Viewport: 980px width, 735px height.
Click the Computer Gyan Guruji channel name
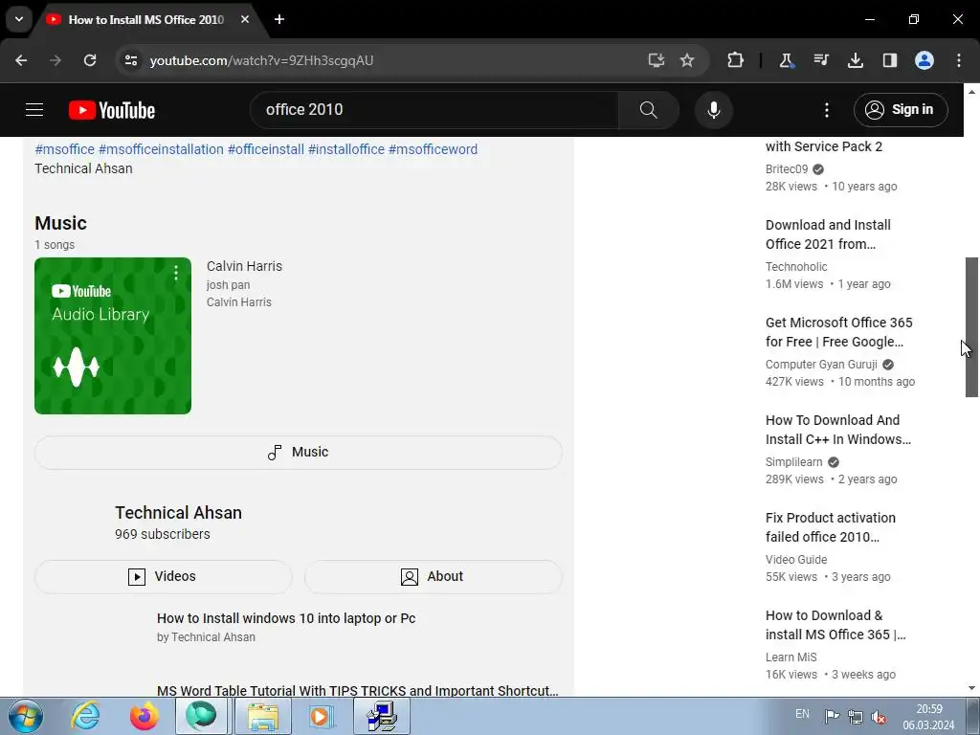click(x=821, y=364)
